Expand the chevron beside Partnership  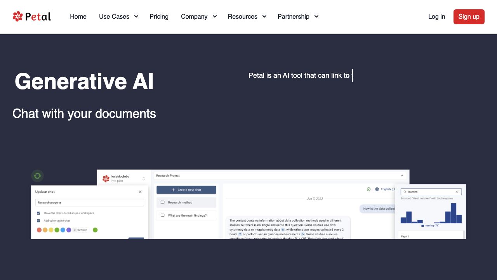point(316,16)
